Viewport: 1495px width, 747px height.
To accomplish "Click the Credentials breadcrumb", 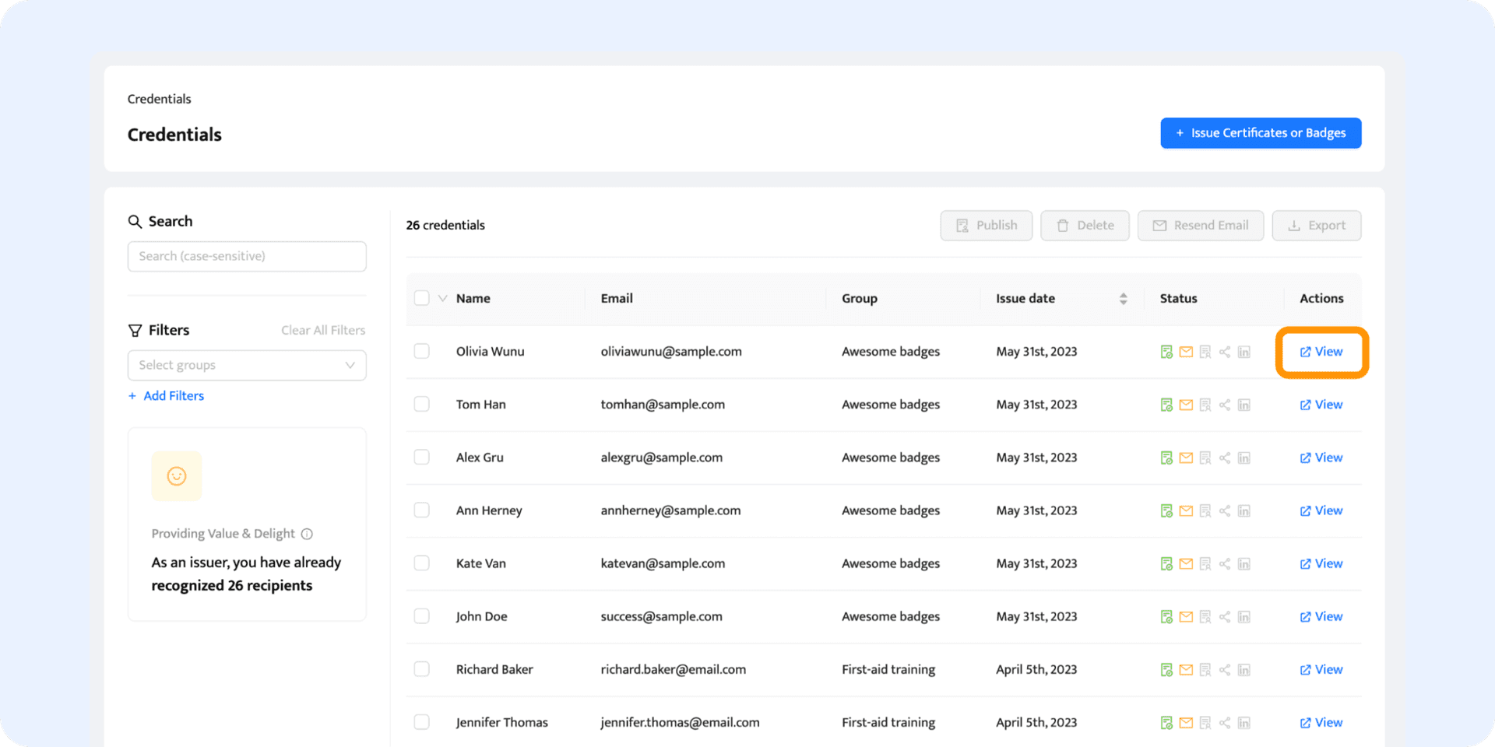I will 159,99.
